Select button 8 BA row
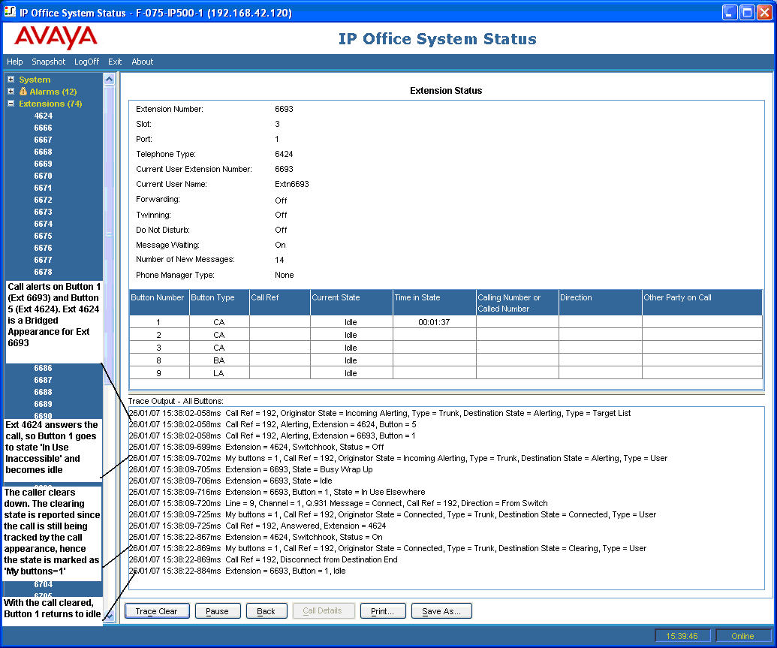The height and width of the screenshot is (648, 777). [445, 360]
